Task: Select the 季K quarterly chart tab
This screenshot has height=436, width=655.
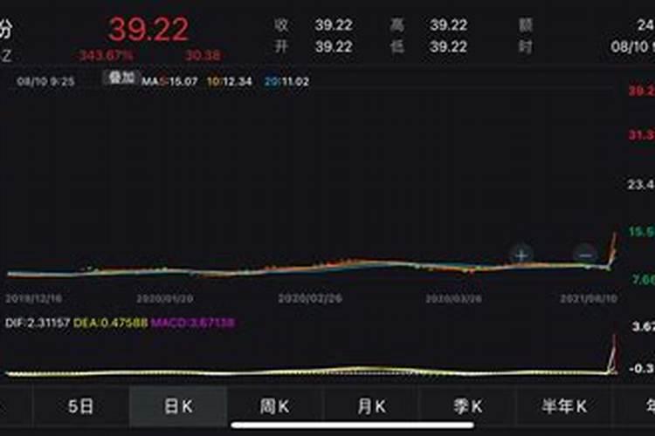Action: point(467,406)
